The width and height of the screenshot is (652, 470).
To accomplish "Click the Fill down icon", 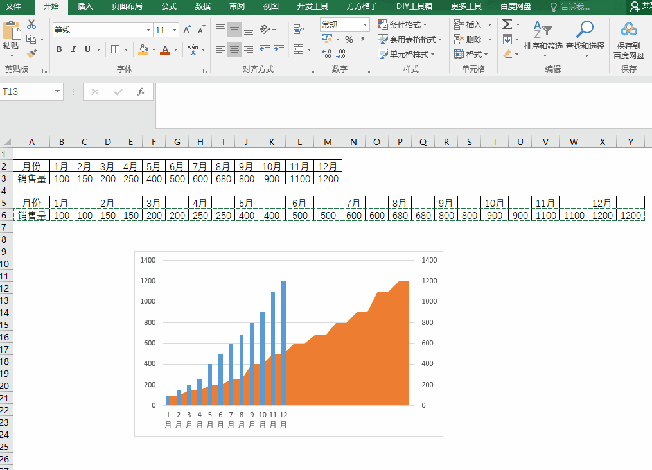I will point(507,39).
